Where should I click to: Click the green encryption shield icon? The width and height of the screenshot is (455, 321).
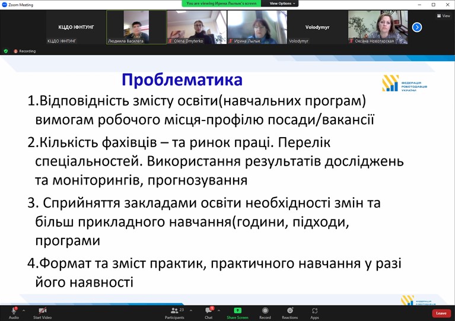(x=5, y=51)
